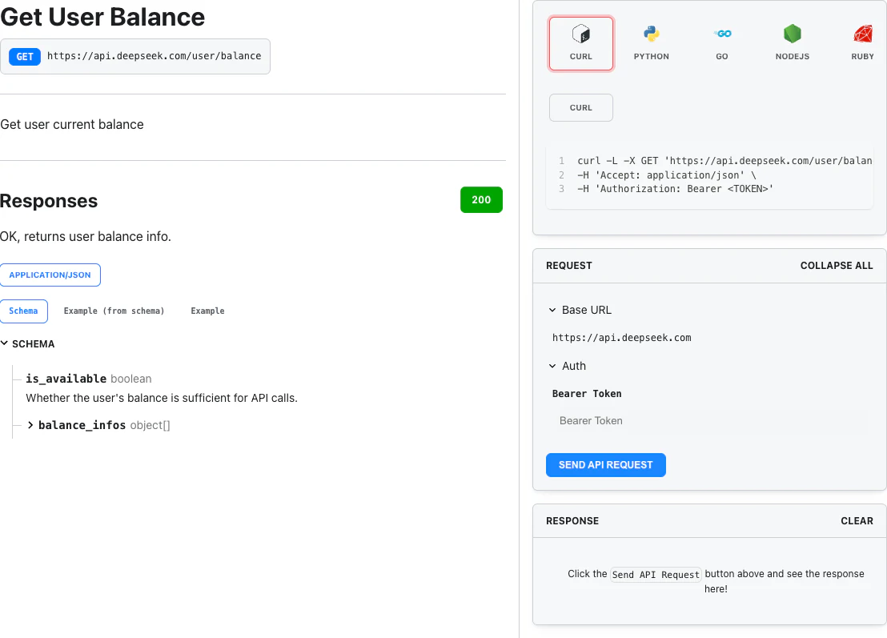Click the inline 'Send API Request' code hint
The width and height of the screenshot is (887, 638).
pyautogui.click(x=656, y=575)
